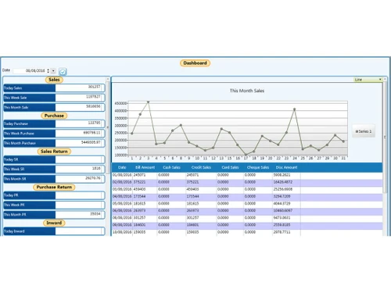Click the chart data point at day 24

coord(295,109)
